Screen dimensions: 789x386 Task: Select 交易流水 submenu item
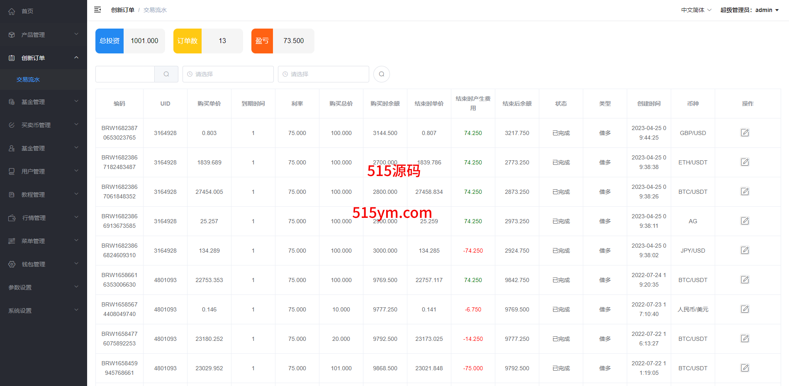click(x=28, y=80)
